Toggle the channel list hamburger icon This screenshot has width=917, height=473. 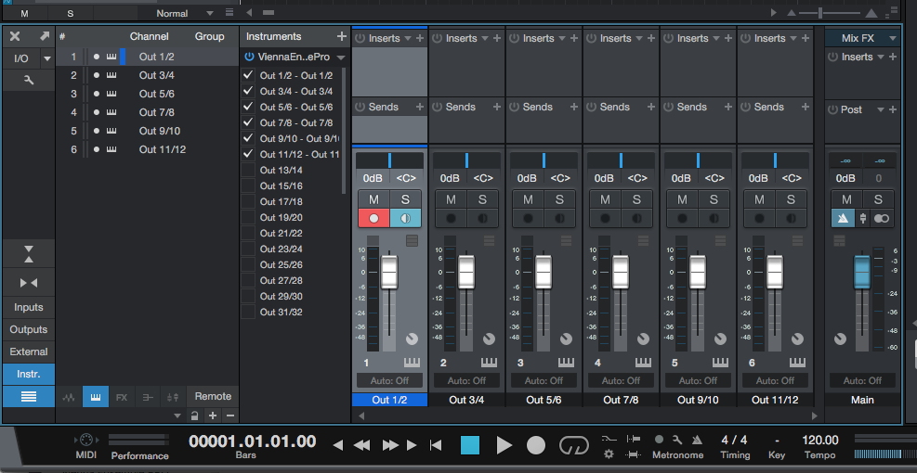pyautogui.click(x=28, y=397)
